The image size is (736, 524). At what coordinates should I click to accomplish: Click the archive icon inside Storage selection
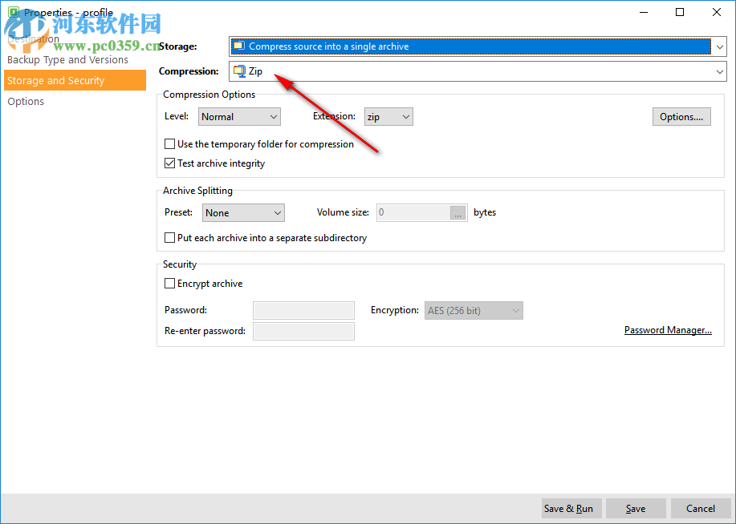click(x=241, y=46)
